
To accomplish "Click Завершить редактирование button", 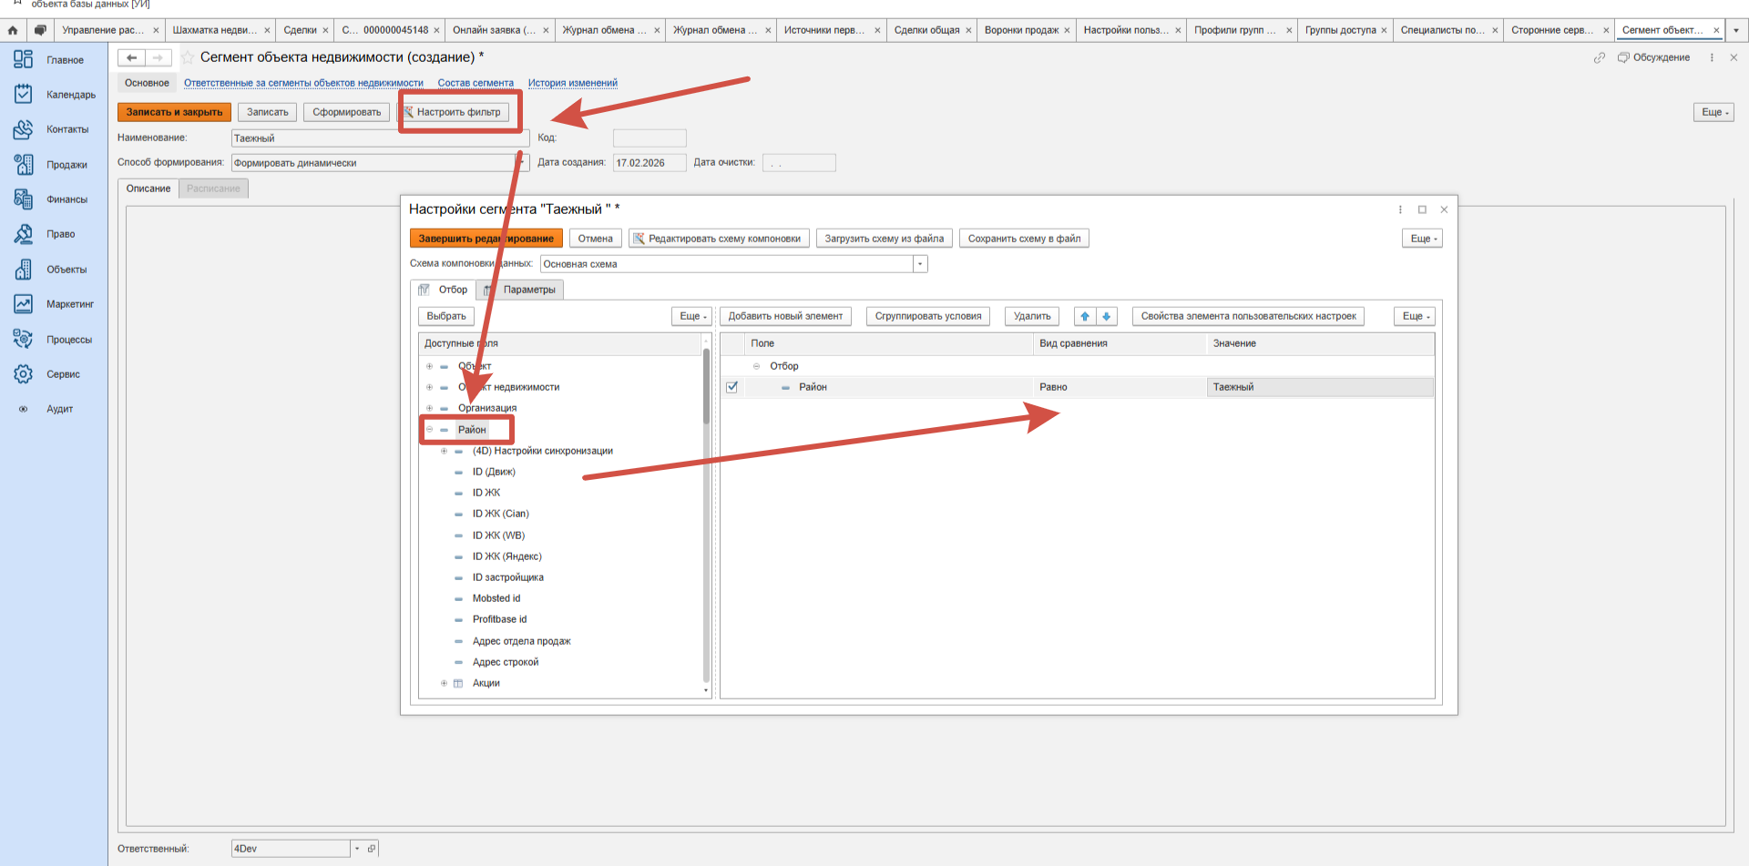I will [486, 239].
